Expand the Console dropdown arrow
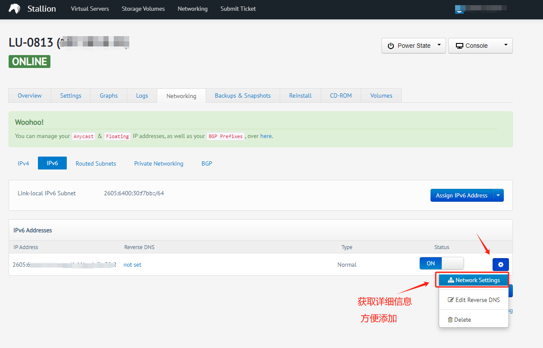 click(506, 45)
